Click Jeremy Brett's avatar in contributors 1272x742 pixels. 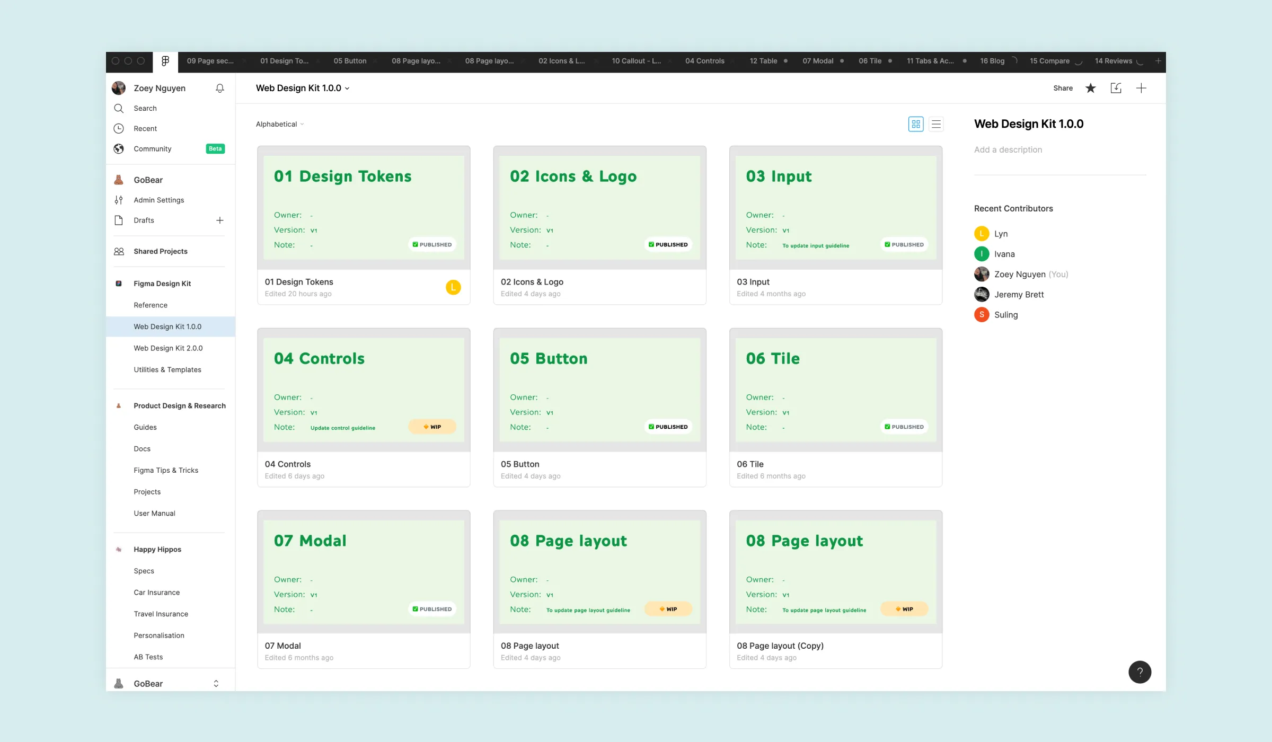coord(982,295)
